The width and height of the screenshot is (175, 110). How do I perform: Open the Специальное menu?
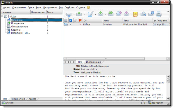pyautogui.click(x=19, y=7)
